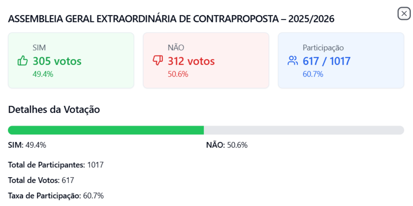Click the green 49.4% percentage in SIM card
Image resolution: width=413 pixels, height=206 pixels.
coord(43,74)
